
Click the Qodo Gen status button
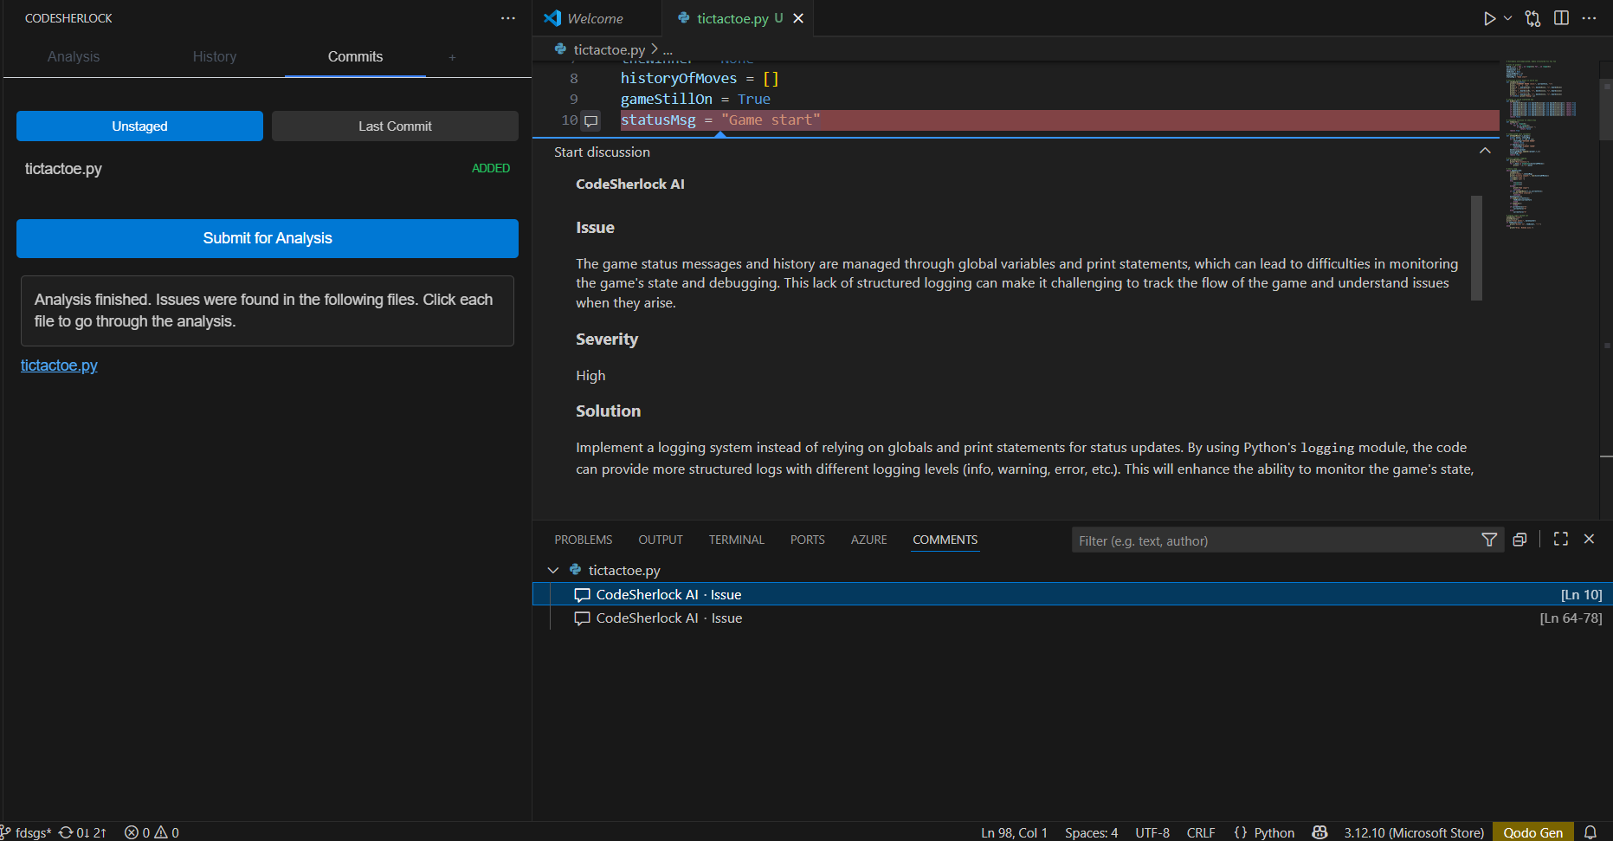[1532, 832]
